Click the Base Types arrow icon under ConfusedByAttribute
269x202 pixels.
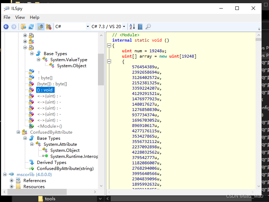point(32,138)
